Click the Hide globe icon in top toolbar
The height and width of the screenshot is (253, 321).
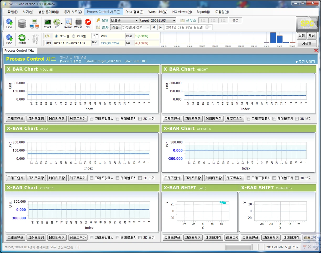9,23
